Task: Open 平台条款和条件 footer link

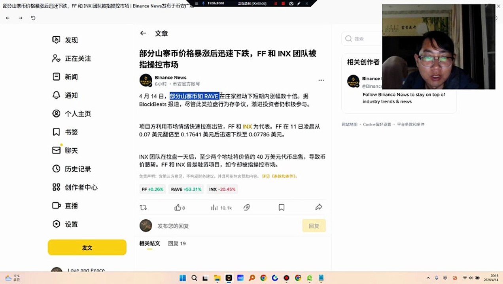Action: point(410,124)
